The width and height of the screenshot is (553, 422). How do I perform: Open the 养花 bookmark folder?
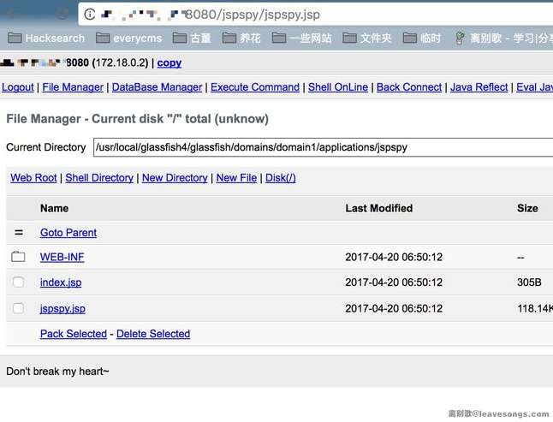click(241, 38)
